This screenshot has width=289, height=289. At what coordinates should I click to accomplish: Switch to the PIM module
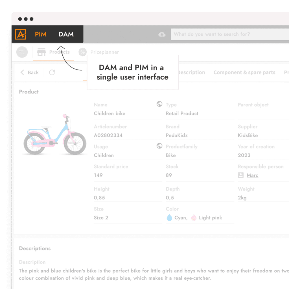41,34
